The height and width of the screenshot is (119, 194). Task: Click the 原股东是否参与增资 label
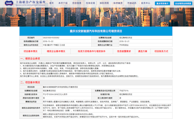click(x=31, y=98)
